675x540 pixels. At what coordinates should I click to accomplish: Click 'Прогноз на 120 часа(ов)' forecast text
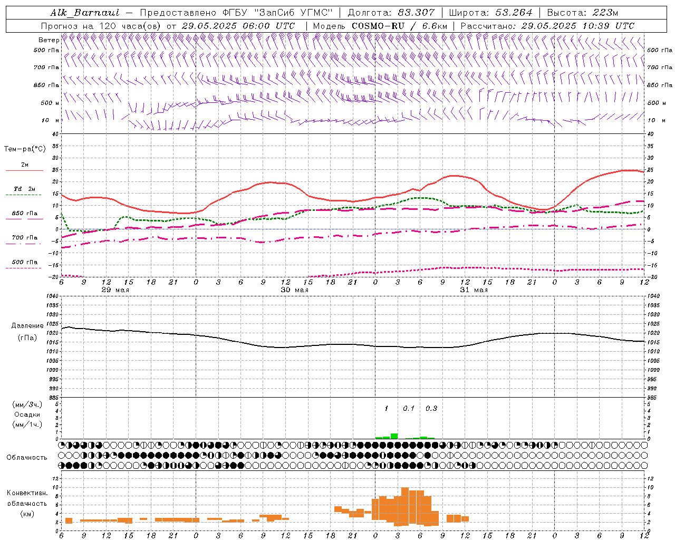[101, 25]
